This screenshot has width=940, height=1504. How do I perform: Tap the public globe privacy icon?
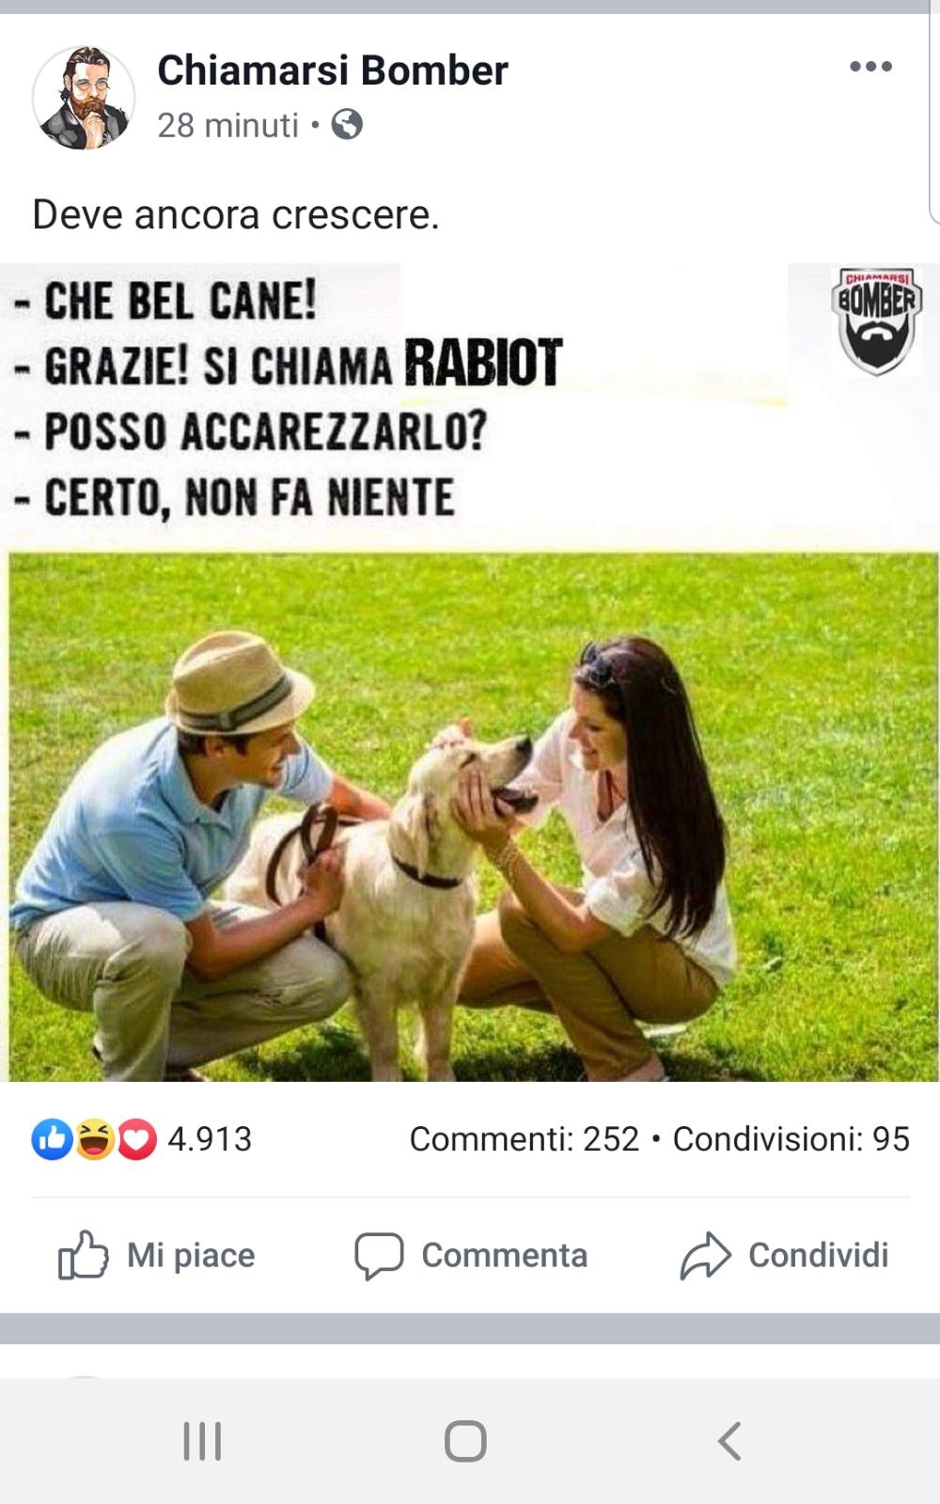click(347, 124)
